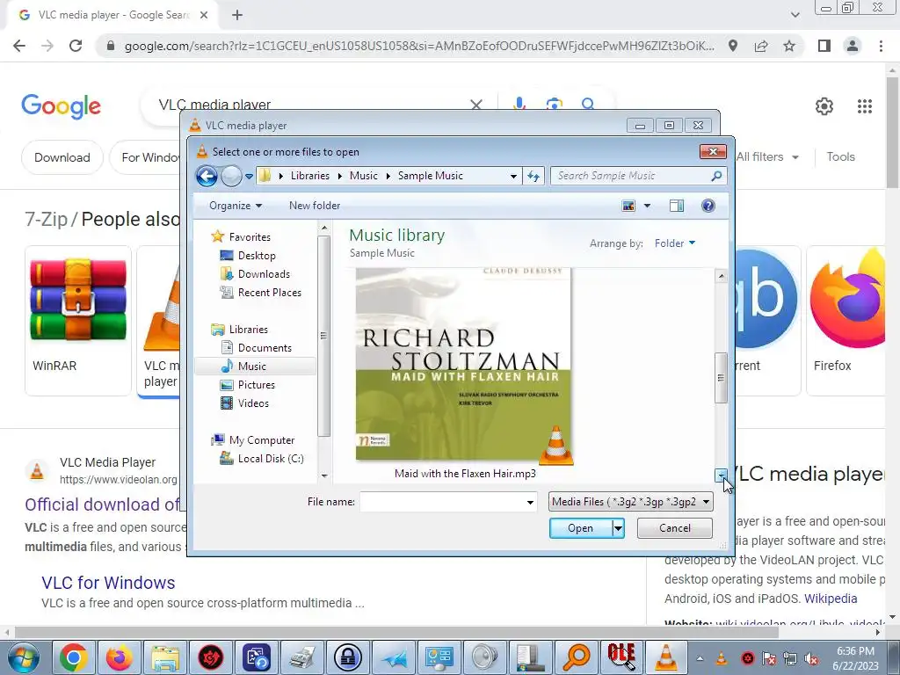The width and height of the screenshot is (900, 675).
Task: Open Google search Tools
Action: 840,156
